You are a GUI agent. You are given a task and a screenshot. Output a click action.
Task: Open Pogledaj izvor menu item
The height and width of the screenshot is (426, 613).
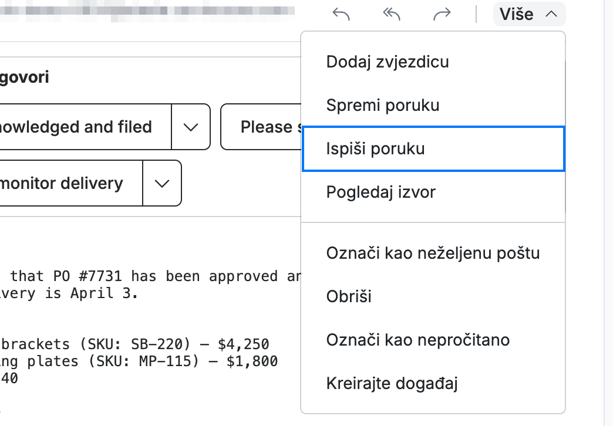(x=433, y=192)
